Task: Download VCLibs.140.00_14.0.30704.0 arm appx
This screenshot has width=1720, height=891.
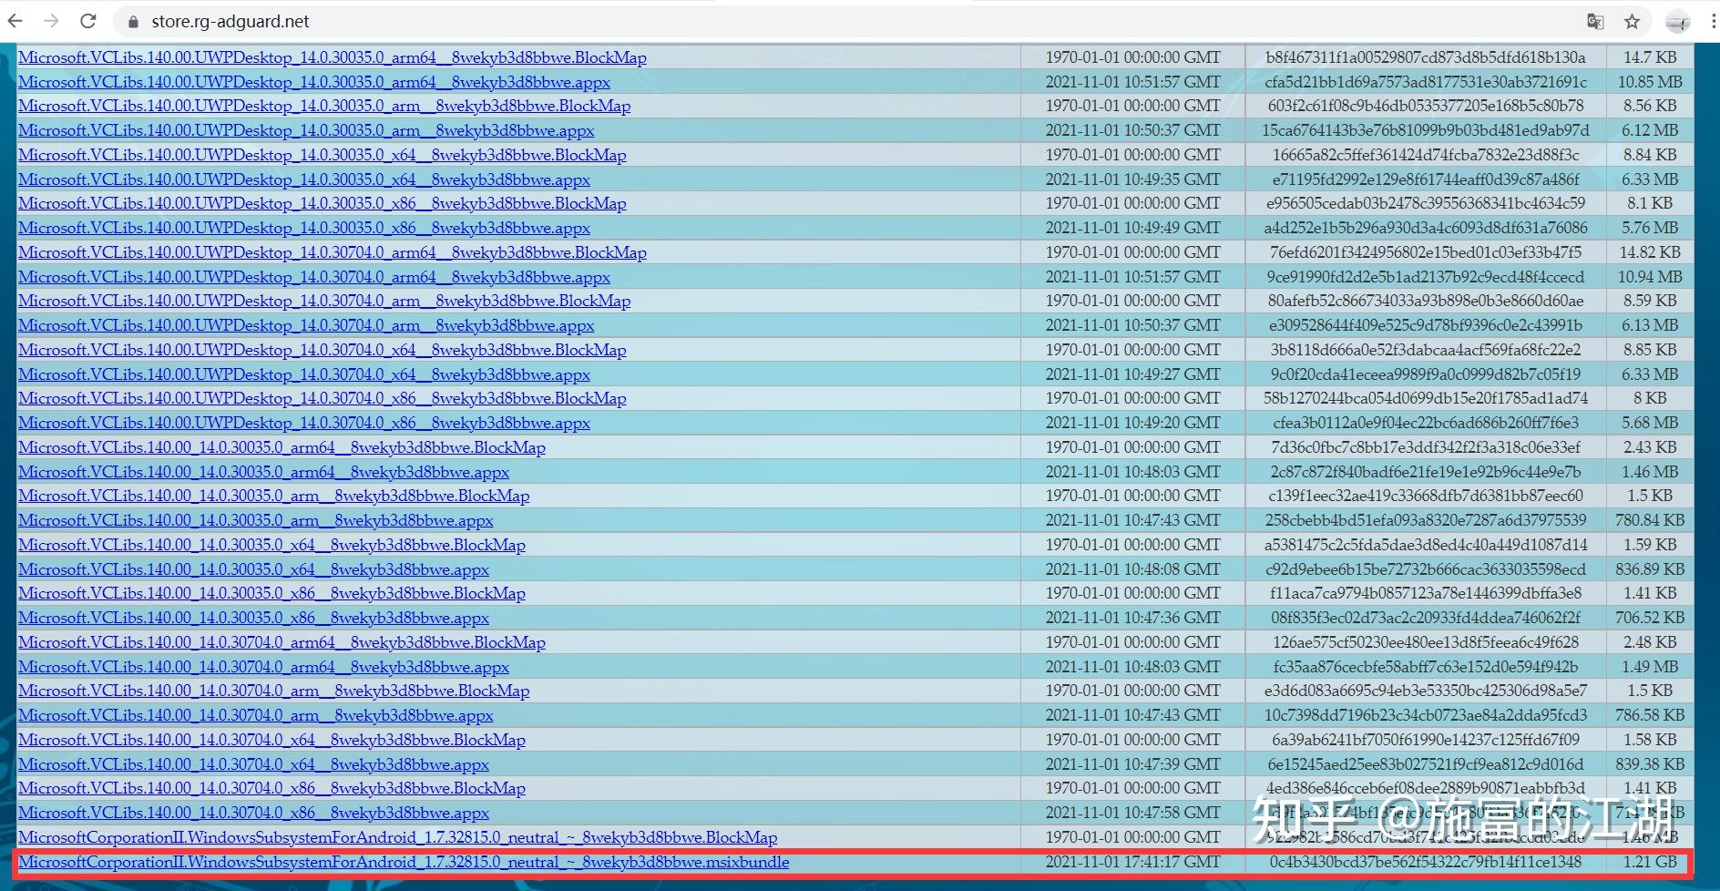Action: (x=256, y=715)
